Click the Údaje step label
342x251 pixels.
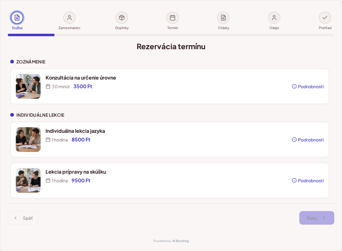coord(274,28)
